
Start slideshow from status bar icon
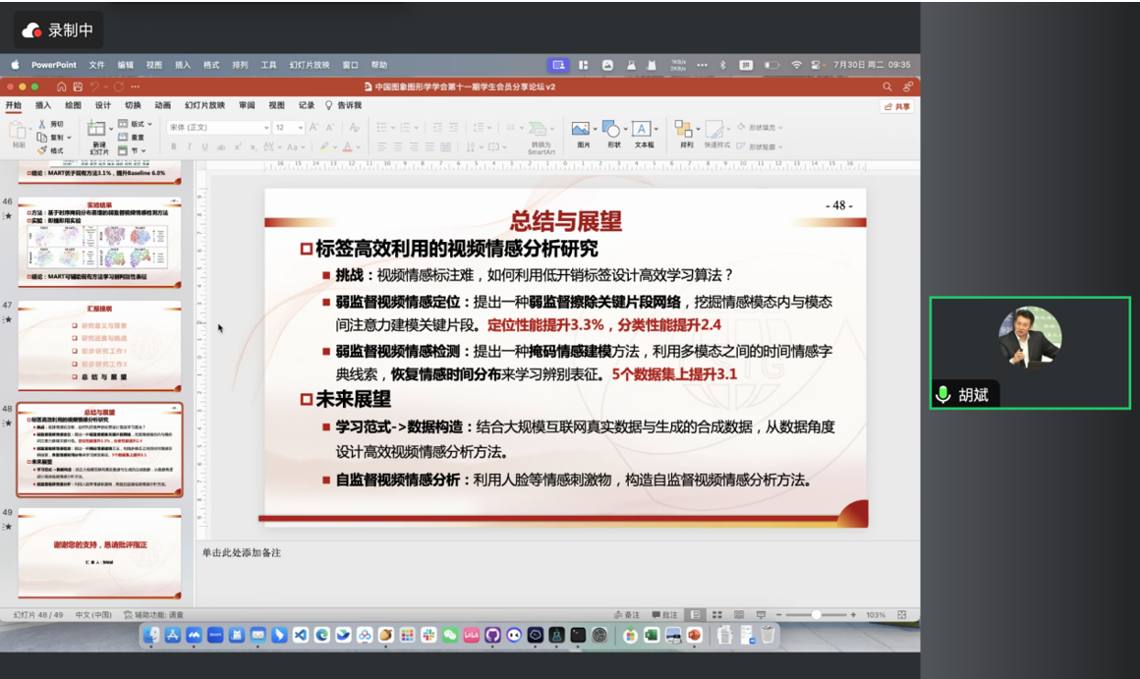(761, 615)
